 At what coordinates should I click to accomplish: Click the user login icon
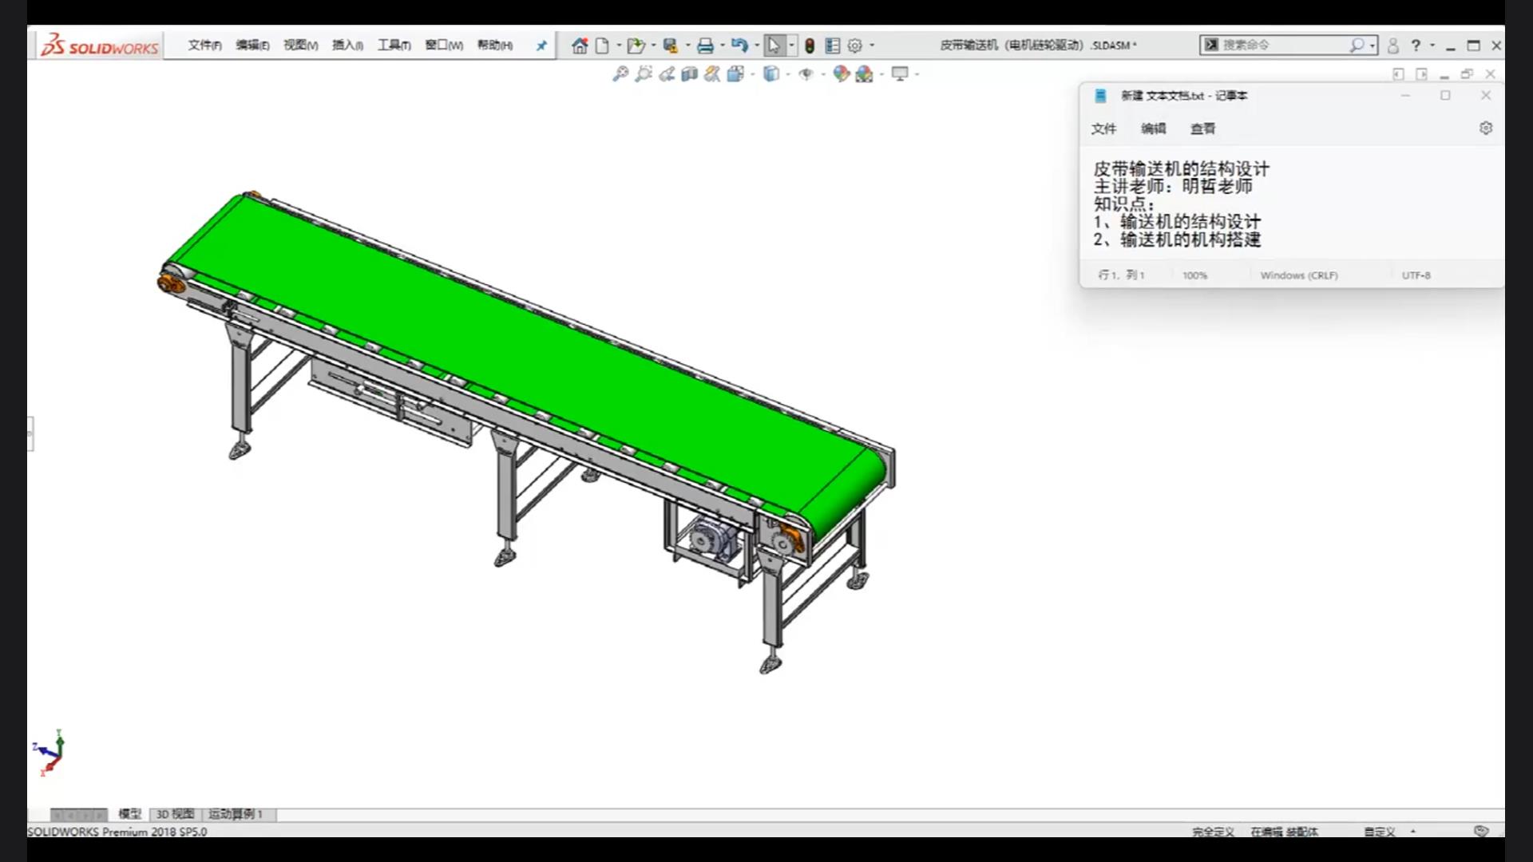(1393, 45)
